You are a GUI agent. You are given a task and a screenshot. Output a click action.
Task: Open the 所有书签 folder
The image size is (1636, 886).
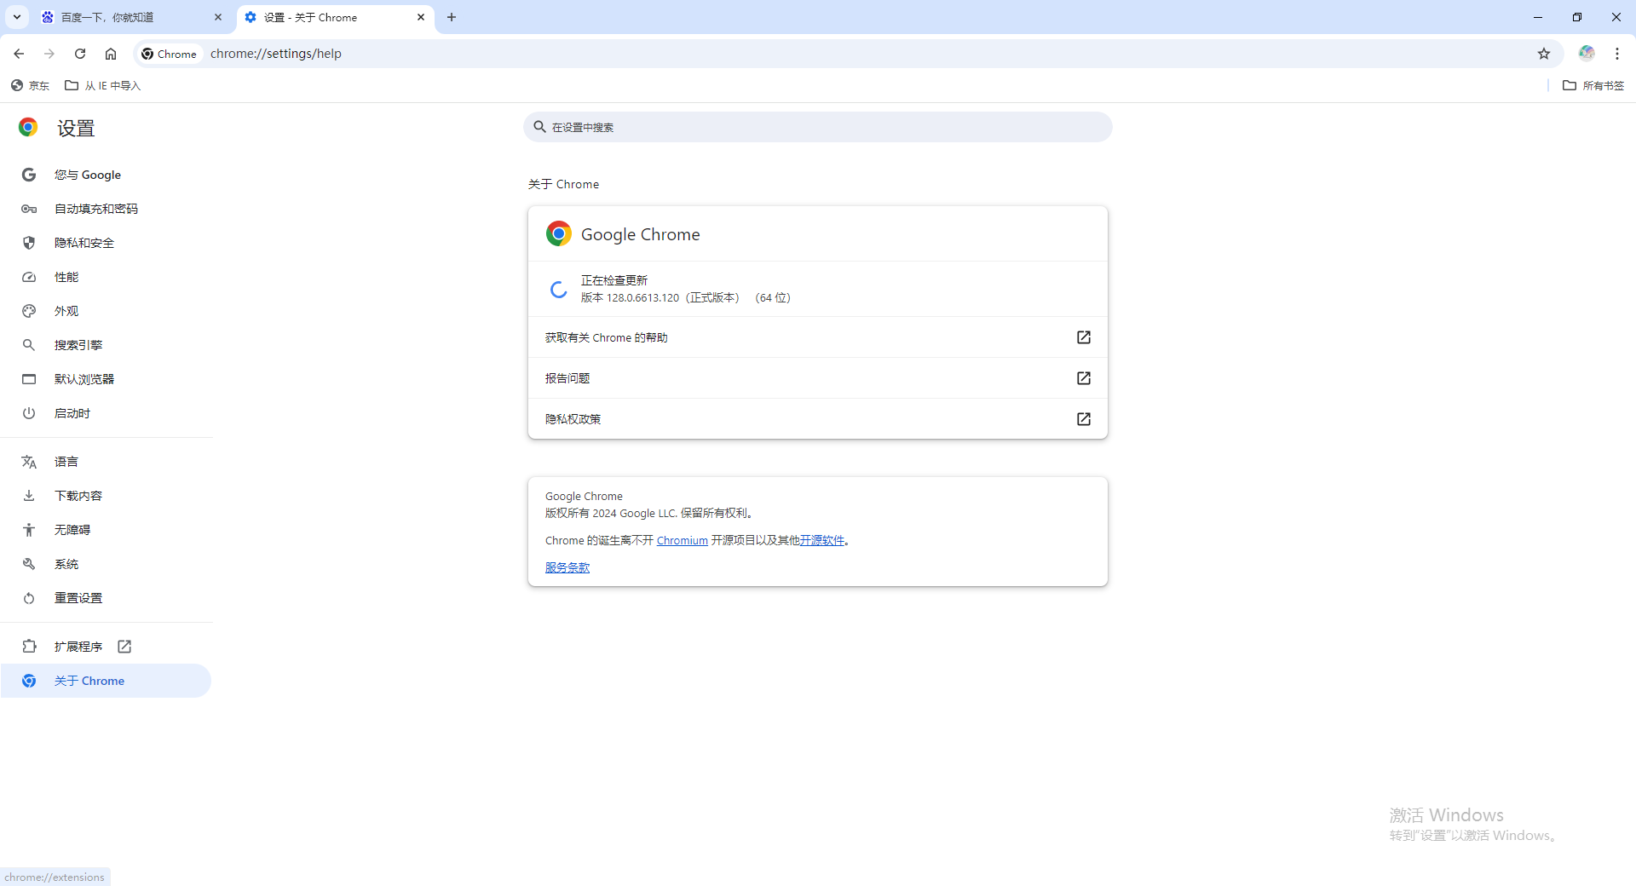(x=1593, y=85)
